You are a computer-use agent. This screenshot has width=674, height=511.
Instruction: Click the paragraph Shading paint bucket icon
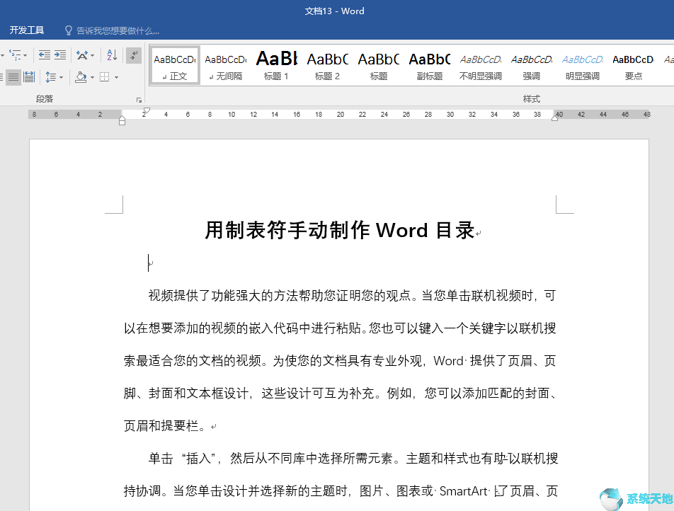coord(80,78)
